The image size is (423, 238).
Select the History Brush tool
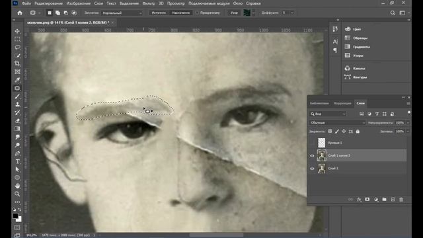point(17,112)
